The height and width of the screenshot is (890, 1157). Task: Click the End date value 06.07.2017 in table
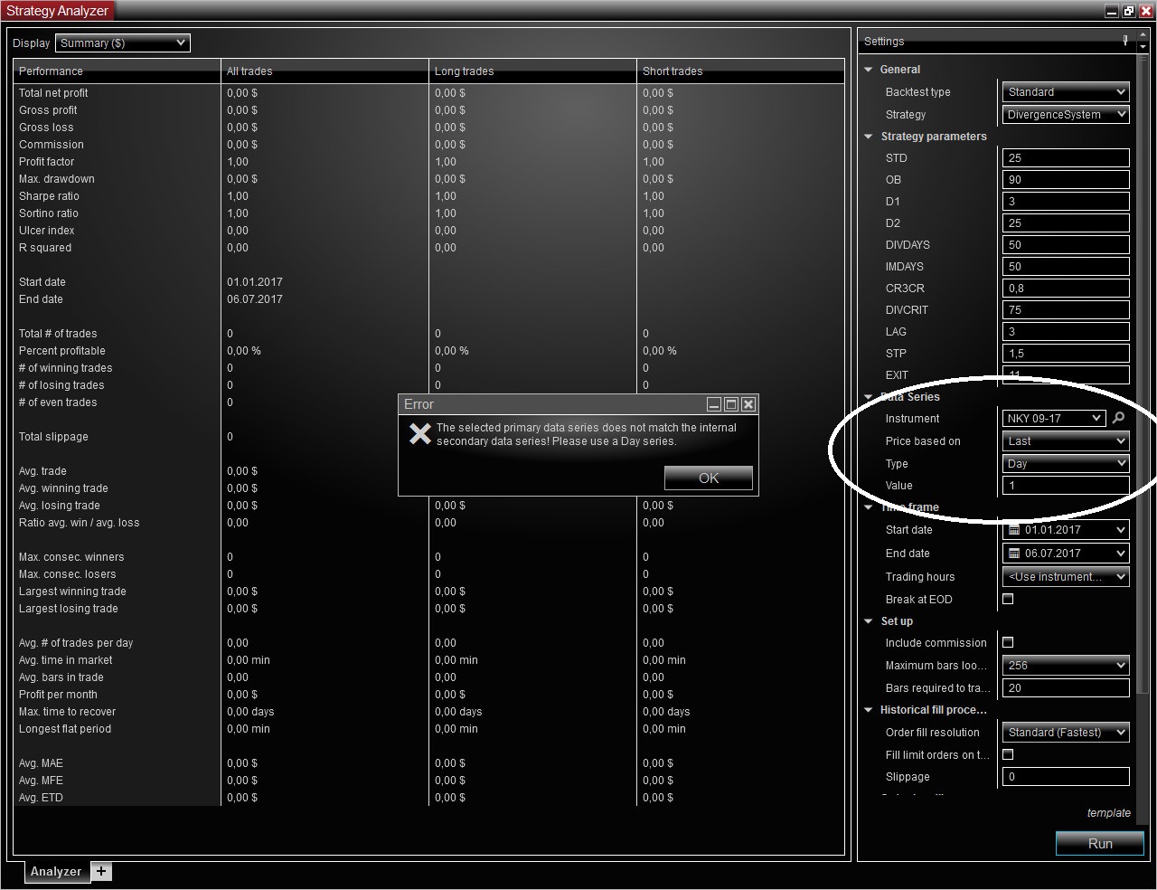click(255, 299)
